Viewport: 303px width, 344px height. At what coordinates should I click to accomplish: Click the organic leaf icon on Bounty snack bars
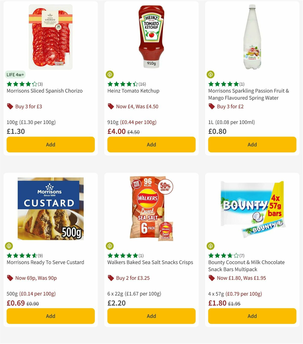coord(211,246)
